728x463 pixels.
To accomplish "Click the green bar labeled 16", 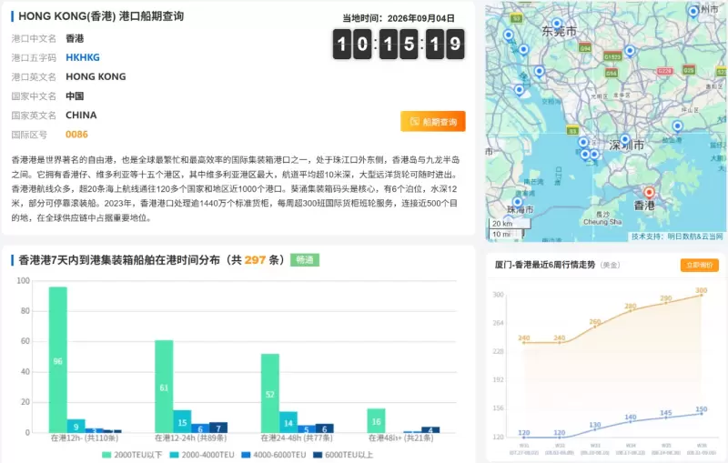I will [376, 420].
